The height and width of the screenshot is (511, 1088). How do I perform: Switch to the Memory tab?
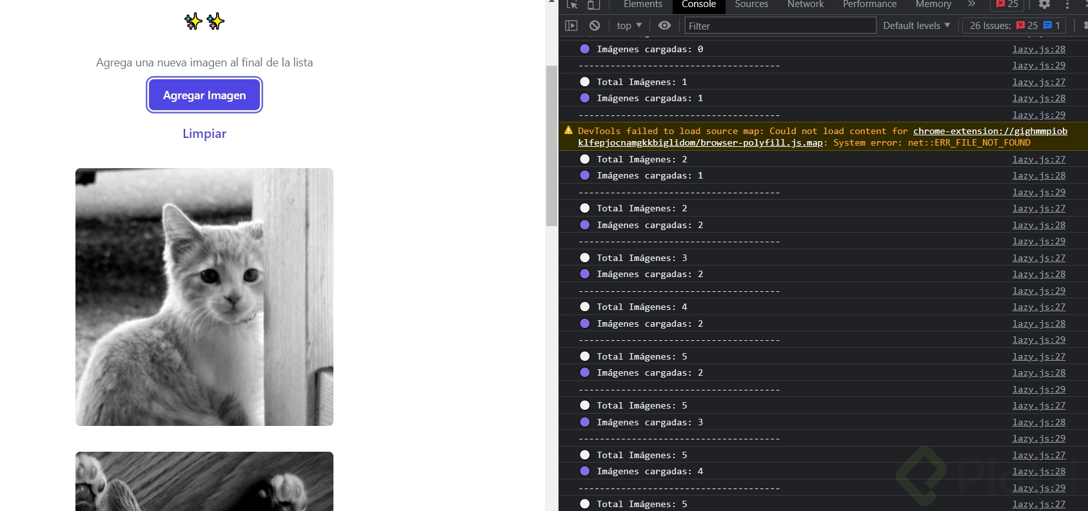[x=933, y=5]
